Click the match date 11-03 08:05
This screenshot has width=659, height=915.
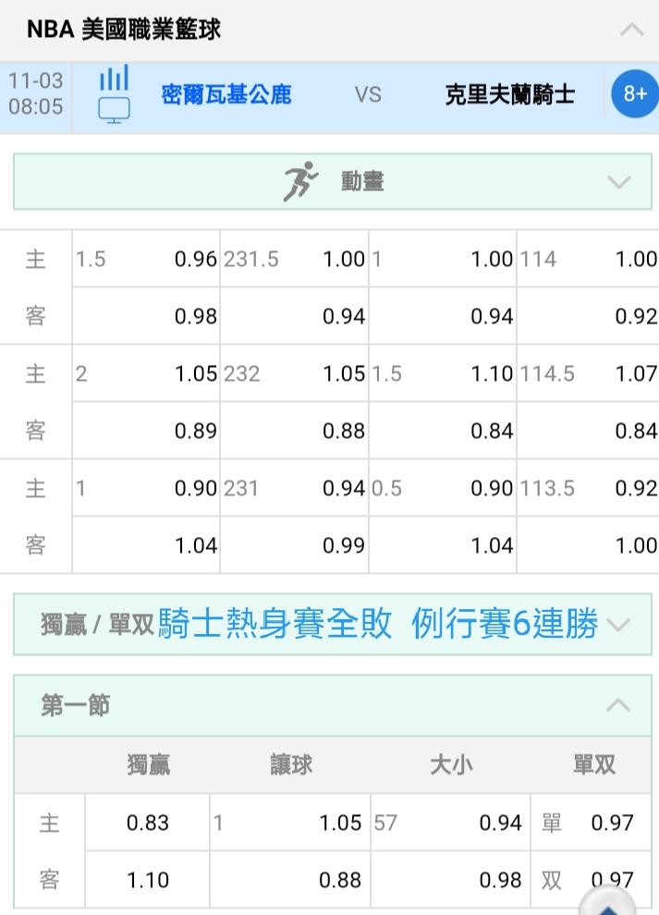[36, 93]
